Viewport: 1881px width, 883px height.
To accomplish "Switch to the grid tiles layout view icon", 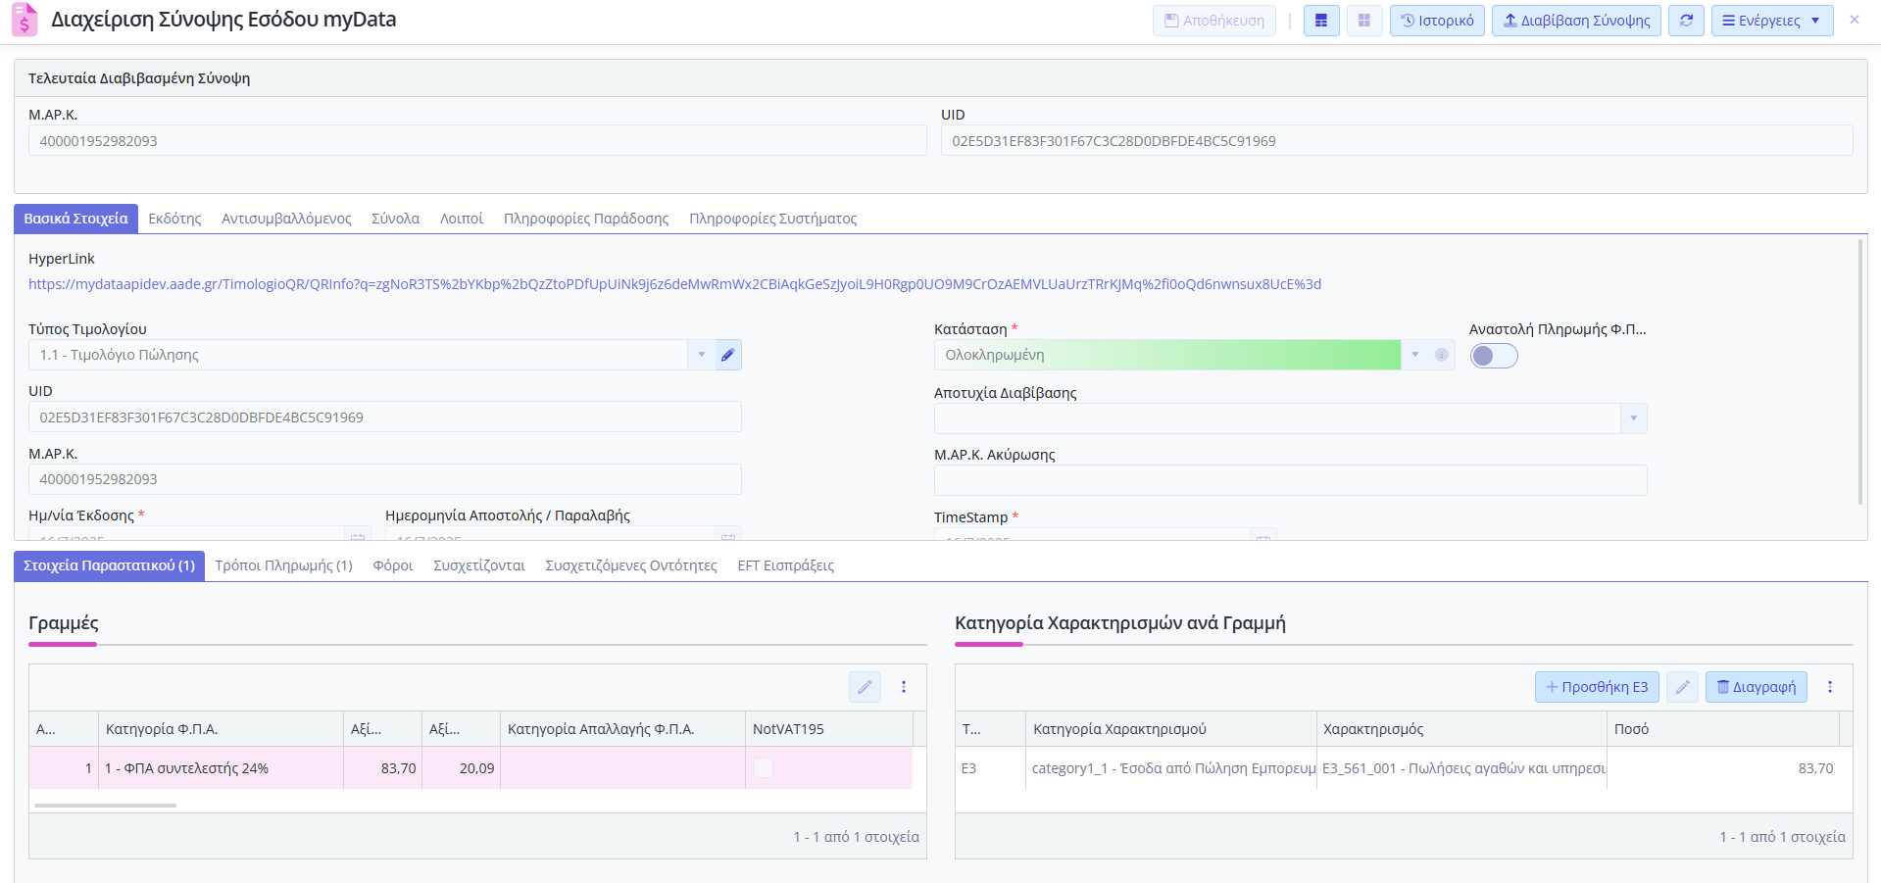I will tap(1363, 21).
